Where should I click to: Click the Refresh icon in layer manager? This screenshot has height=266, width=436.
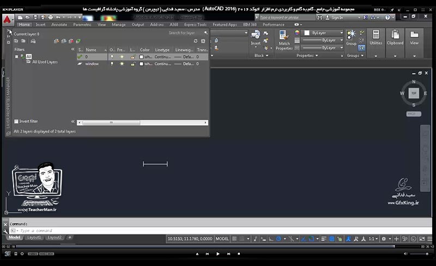tap(196, 41)
